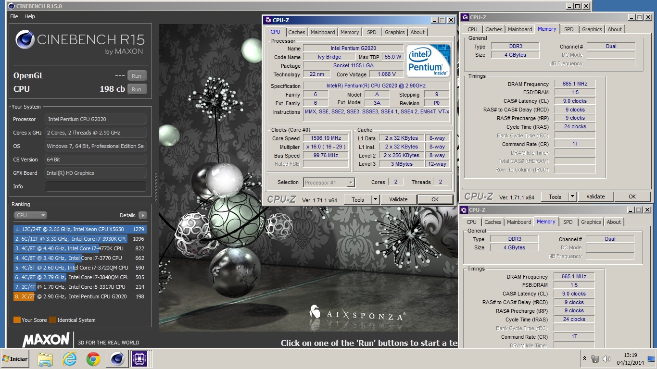Click the GFX Board field Intel(R) HD Graphics
657x369 pixels.
coord(96,173)
